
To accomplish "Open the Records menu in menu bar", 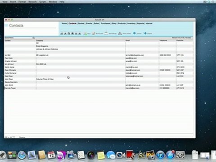I will (x=32, y=2).
